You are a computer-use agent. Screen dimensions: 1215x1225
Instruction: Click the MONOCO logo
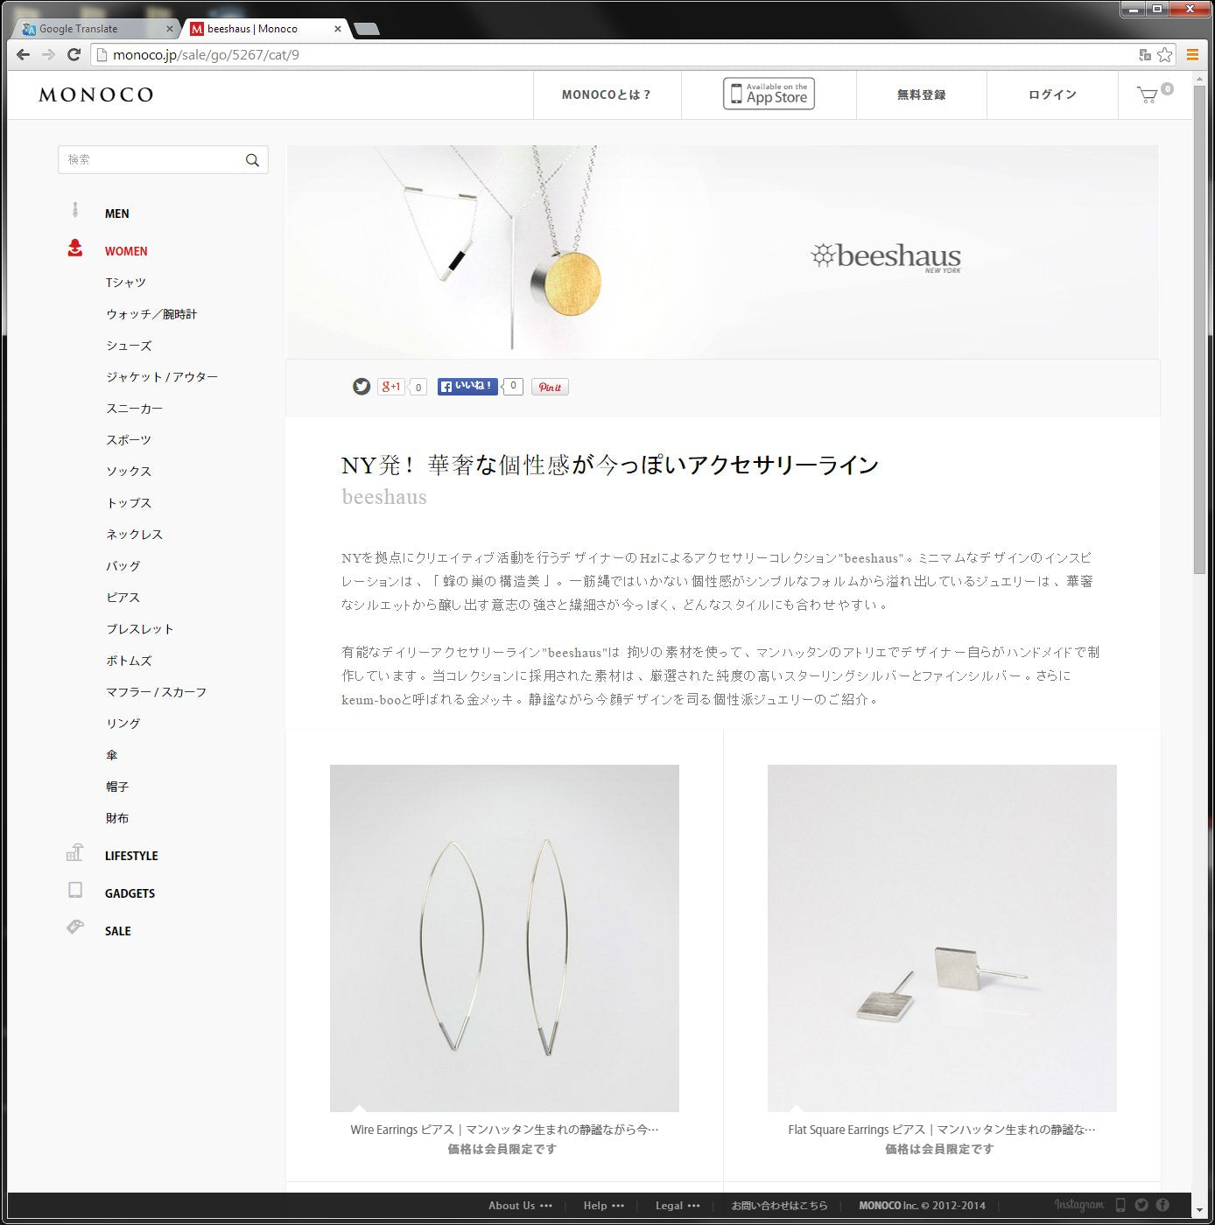pyautogui.click(x=96, y=94)
